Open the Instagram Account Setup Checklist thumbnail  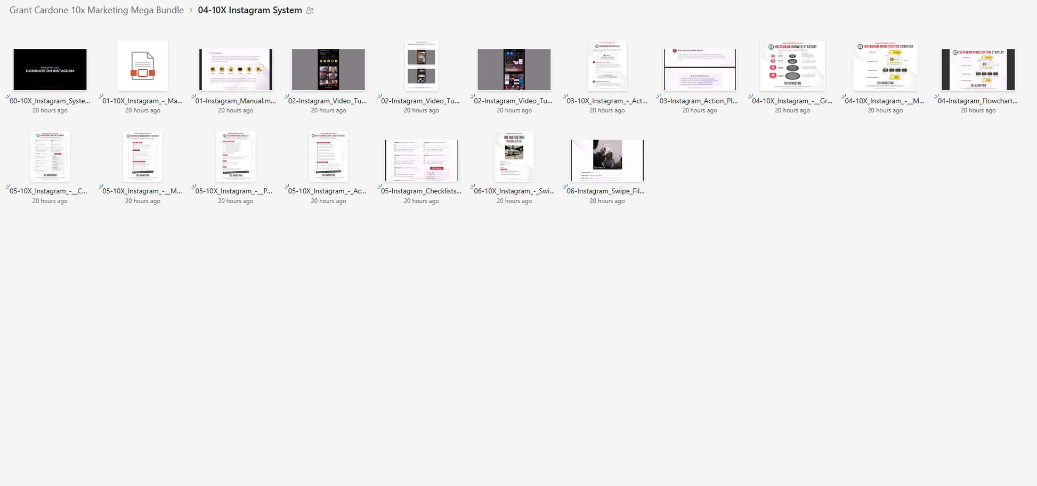(x=328, y=157)
